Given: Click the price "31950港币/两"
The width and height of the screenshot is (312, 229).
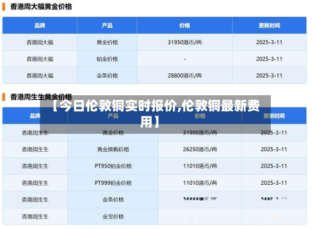Looking at the screenshot, I should 185,42.
